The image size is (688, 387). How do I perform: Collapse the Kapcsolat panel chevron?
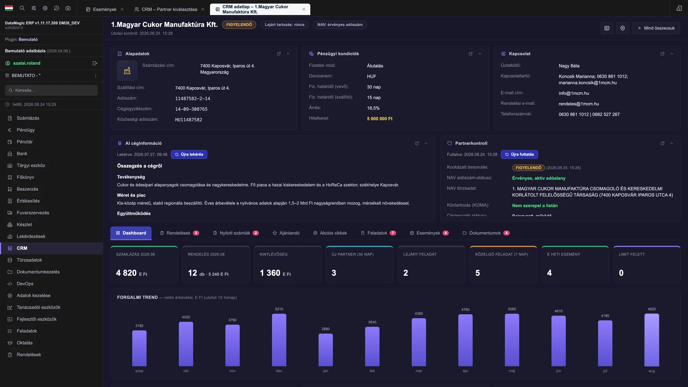[672, 54]
